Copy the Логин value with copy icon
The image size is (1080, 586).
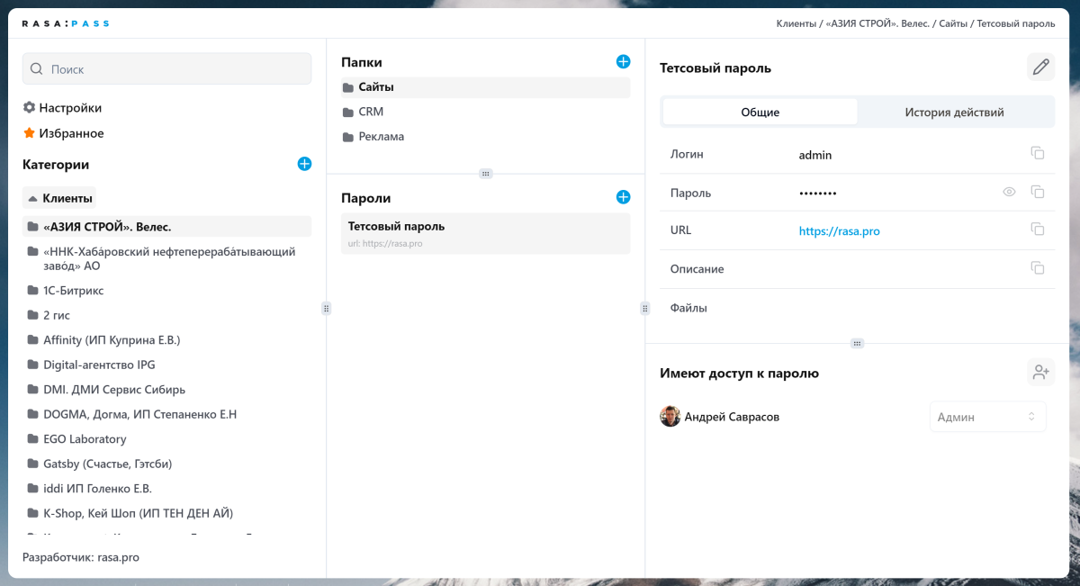[1037, 154]
